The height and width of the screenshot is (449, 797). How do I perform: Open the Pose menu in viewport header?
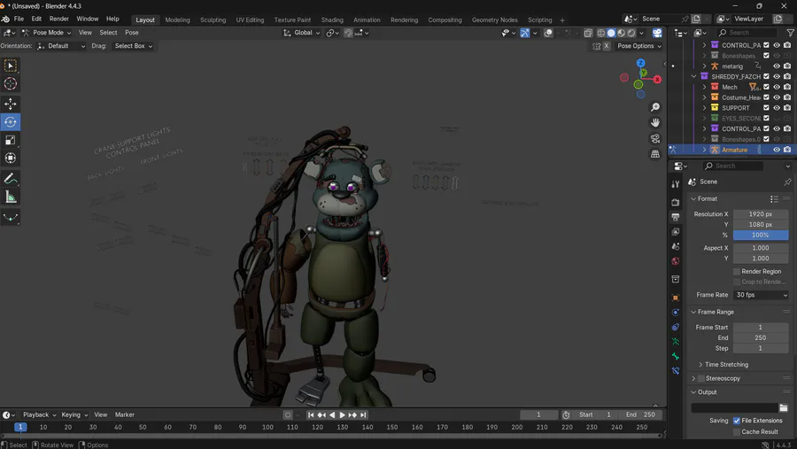click(132, 33)
